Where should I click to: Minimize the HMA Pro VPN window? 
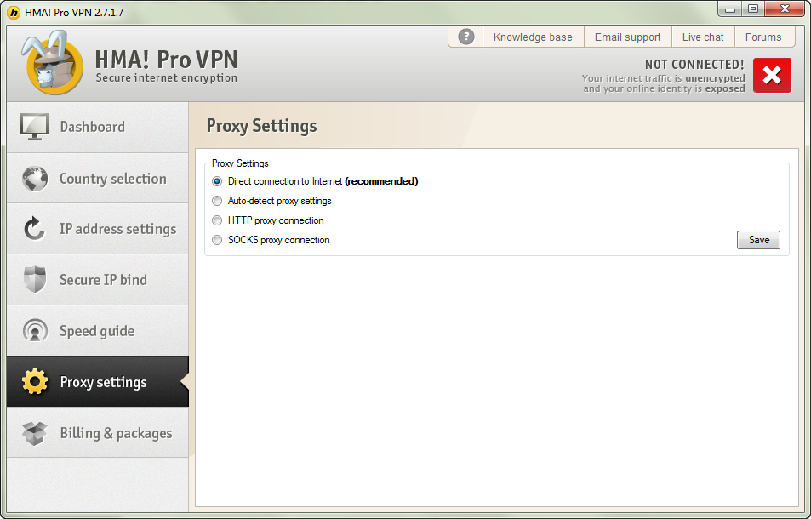(x=730, y=9)
